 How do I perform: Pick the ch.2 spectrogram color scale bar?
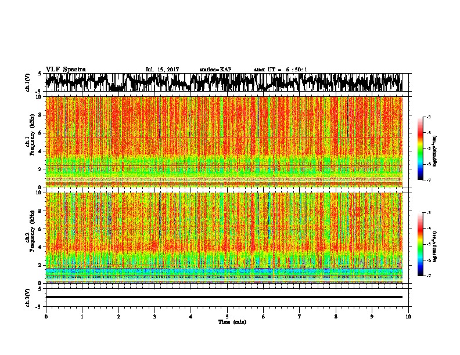click(420, 244)
